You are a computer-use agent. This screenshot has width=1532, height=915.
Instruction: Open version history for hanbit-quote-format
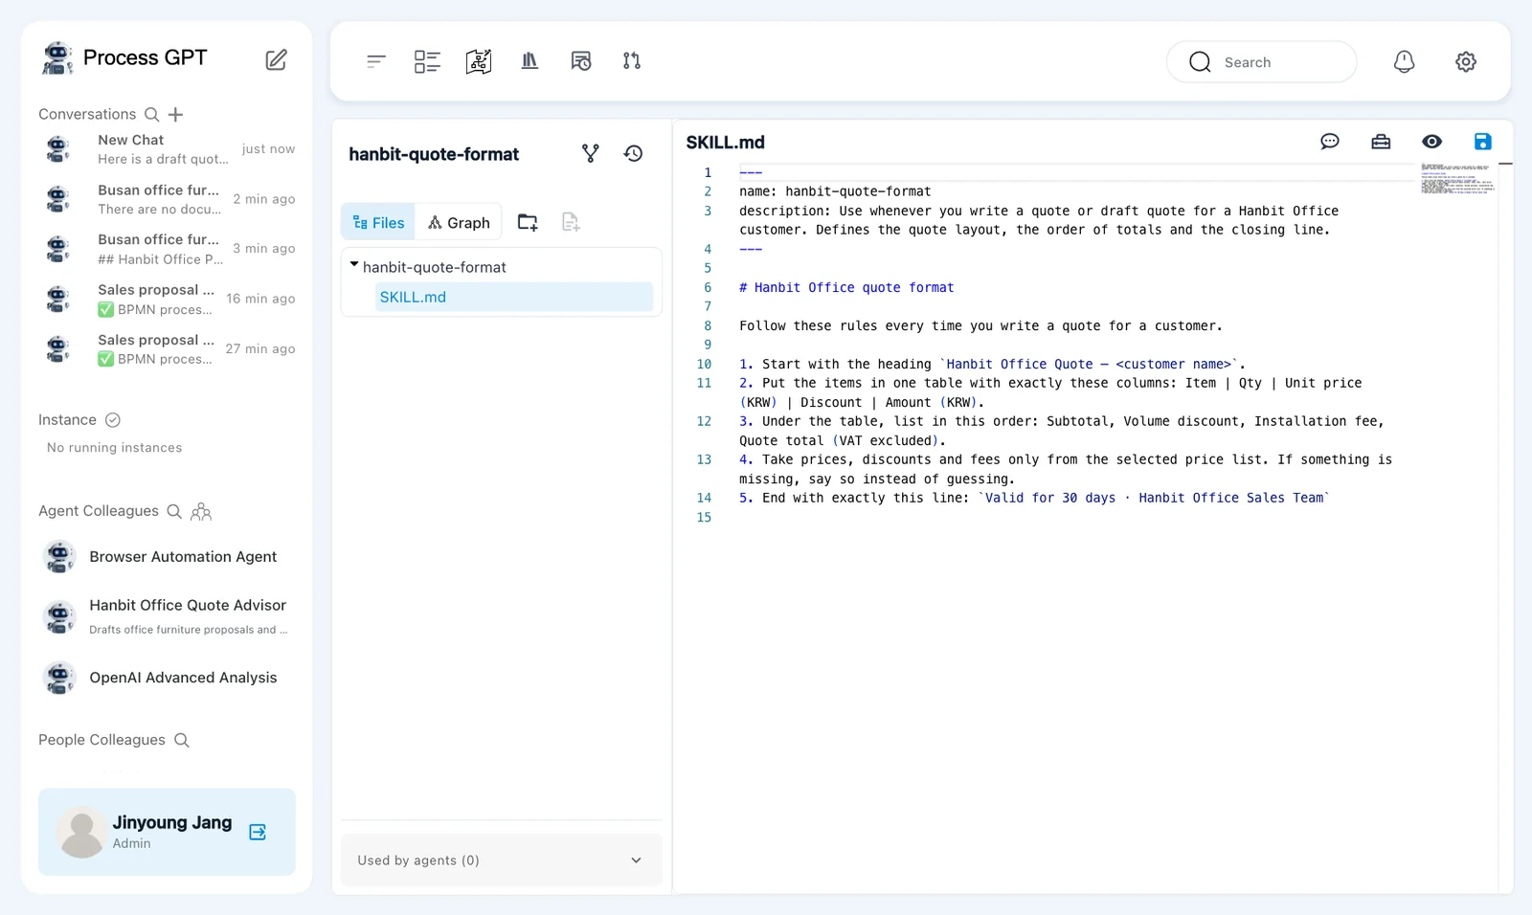pos(634,153)
